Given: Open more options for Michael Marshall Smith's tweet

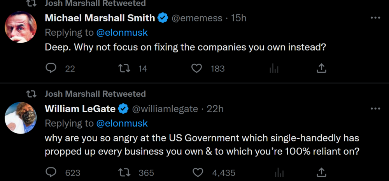Looking at the screenshot, I should [375, 18].
